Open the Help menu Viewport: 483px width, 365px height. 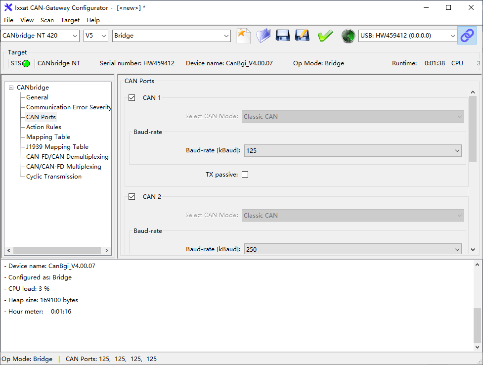[x=93, y=20]
